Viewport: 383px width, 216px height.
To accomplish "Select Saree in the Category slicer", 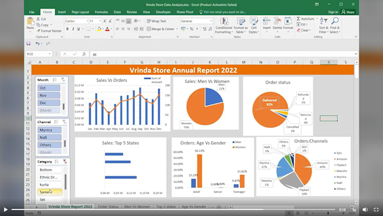I will click(50, 192).
